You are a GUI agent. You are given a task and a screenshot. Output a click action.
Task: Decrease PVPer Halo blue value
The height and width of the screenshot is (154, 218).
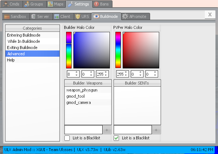155,75
